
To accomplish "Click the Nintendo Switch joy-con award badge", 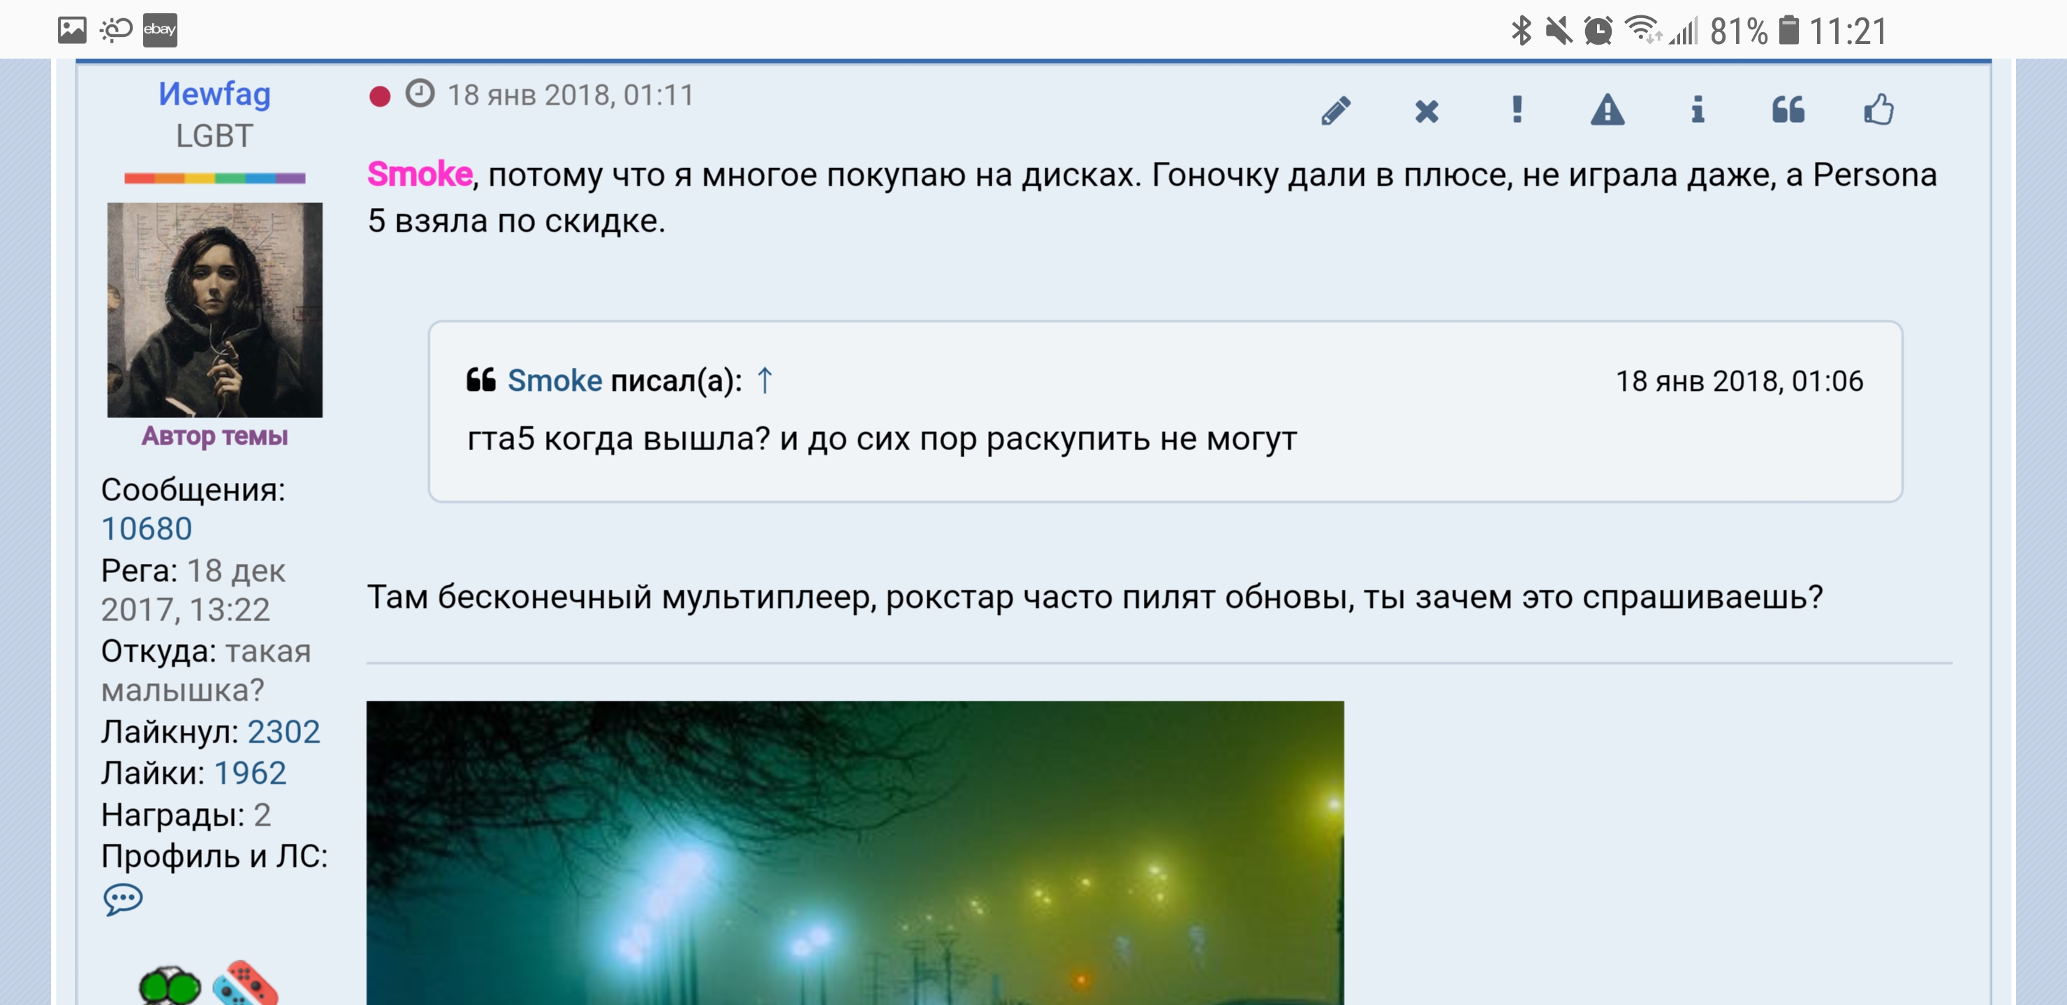I will click(246, 984).
